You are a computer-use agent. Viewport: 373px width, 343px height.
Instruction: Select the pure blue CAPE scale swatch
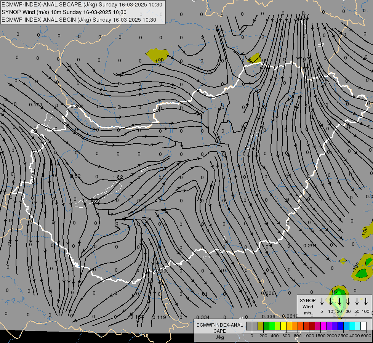point(340,326)
